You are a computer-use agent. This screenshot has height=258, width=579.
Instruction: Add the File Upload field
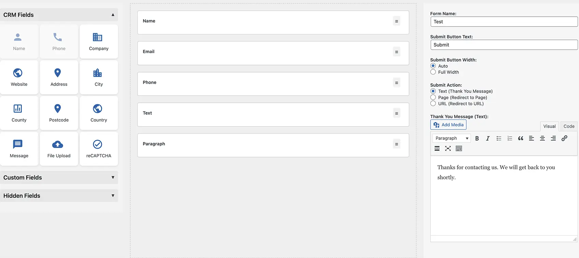coord(59,149)
